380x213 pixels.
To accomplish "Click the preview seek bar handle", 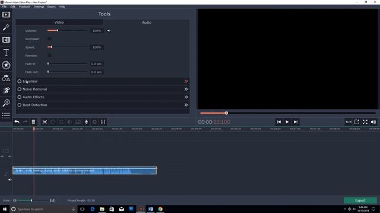I will pos(226,113).
